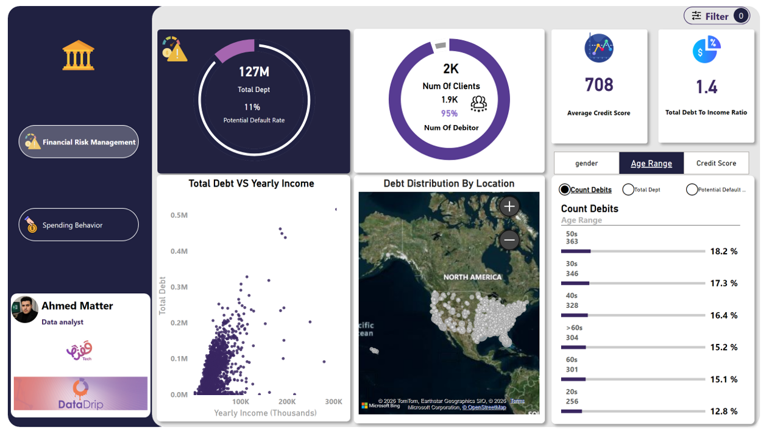Screen dimensions: 769x439
Task: Click the 95% debitor percentage
Action: 449,113
